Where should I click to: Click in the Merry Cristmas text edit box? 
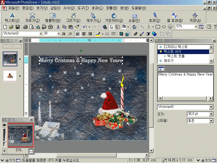186,84
